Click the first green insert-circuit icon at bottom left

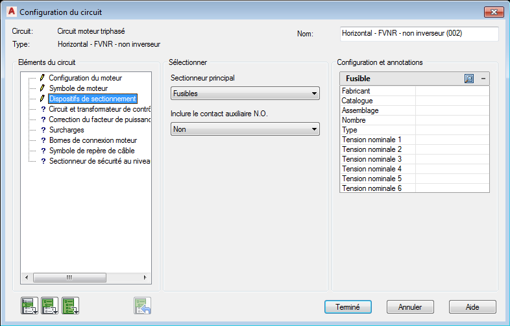(x=29, y=305)
